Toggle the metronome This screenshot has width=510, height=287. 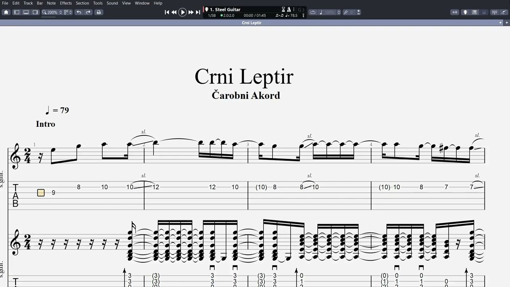289,10
